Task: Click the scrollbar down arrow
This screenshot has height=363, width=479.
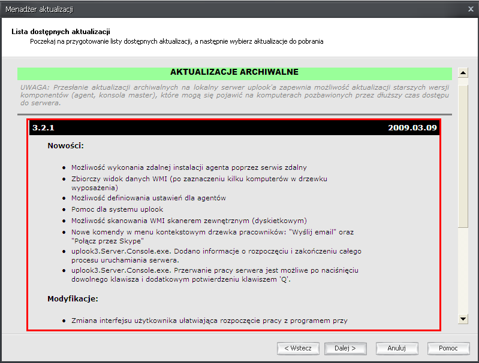Action: 463,319
